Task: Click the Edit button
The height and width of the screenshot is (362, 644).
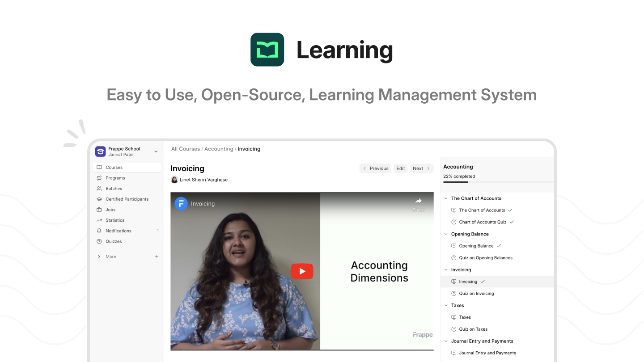Action: pyautogui.click(x=401, y=168)
